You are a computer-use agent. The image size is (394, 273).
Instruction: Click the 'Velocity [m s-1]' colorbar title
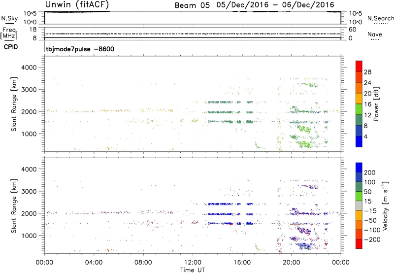[x=385, y=205]
